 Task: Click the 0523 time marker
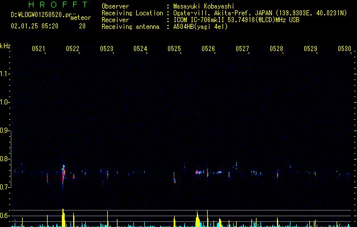coord(107,48)
